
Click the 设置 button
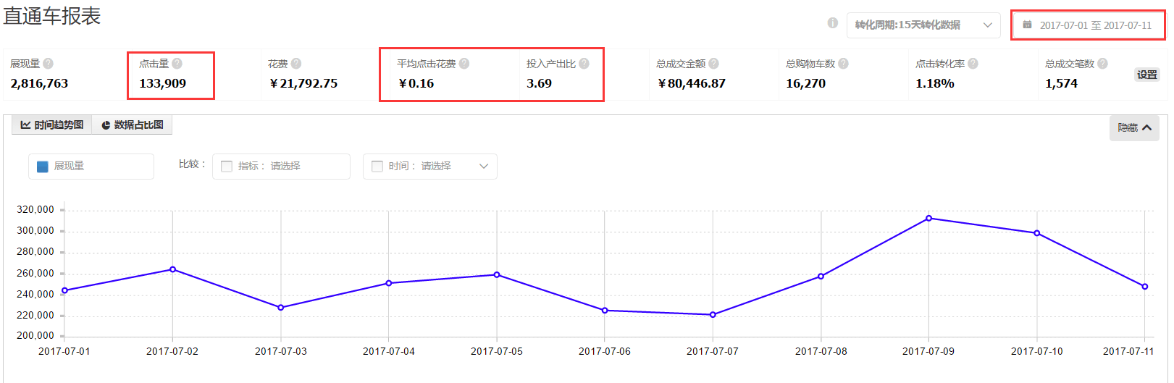(x=1146, y=75)
